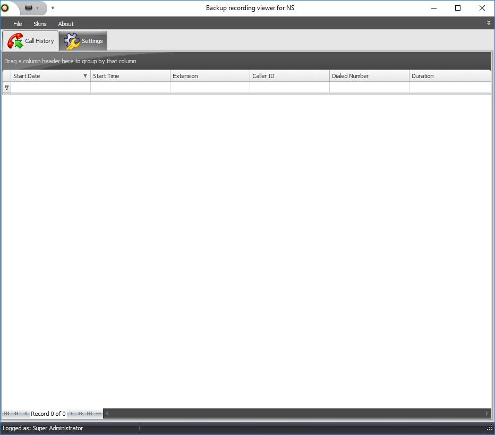Viewport: 495px width, 435px height.
Task: Open the Start Date filter dropdown arrow
Action: click(85, 76)
